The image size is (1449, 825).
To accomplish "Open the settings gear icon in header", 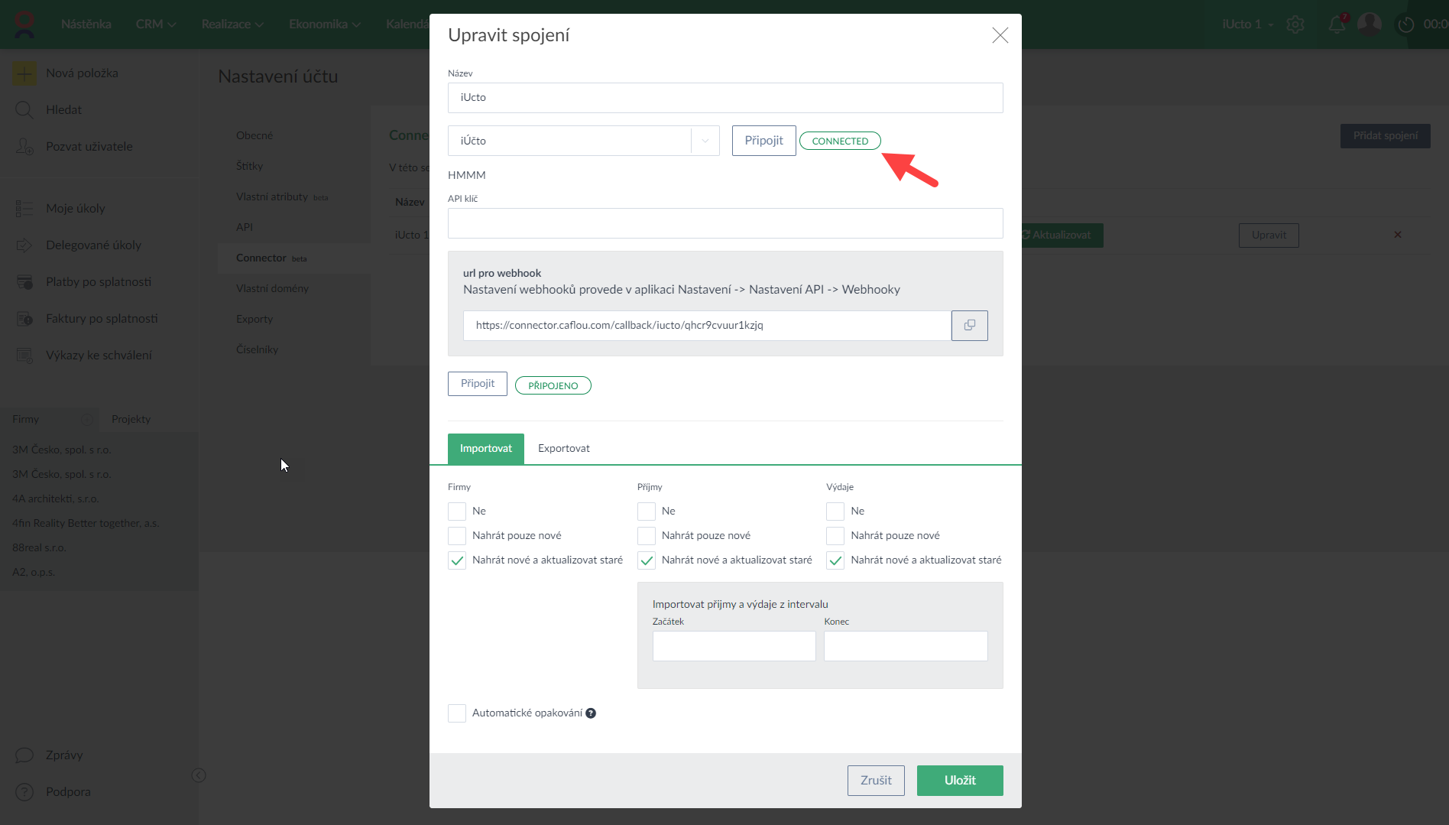I will (x=1295, y=24).
